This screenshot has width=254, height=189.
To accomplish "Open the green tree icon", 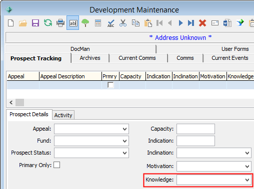I will pyautogui.click(x=85, y=23).
